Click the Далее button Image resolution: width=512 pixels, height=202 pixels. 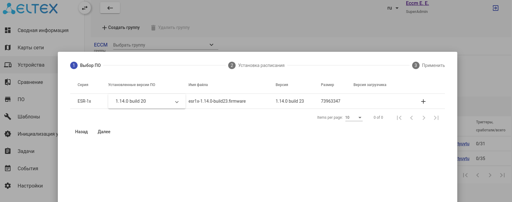tap(104, 132)
